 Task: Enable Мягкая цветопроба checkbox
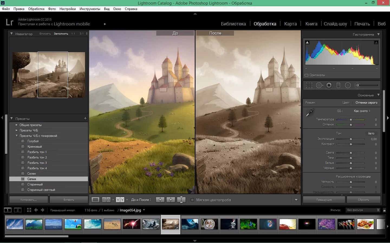point(192,200)
